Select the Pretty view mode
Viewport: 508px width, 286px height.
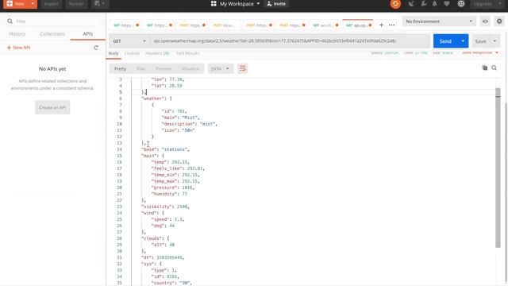tap(120, 69)
